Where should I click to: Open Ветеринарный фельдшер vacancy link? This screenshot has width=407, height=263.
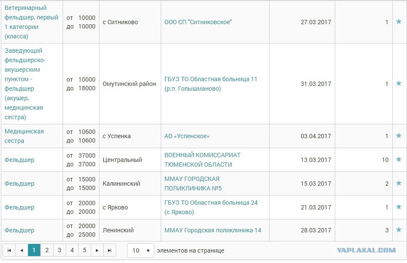pos(32,22)
